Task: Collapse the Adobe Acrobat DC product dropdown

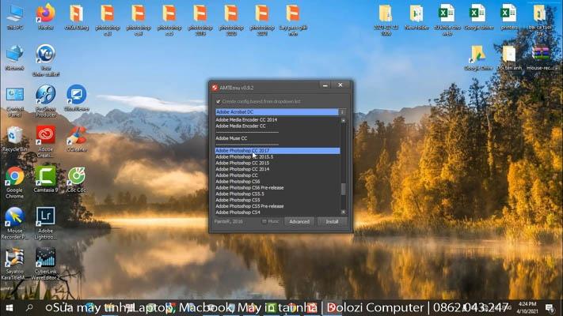Action: coord(342,112)
